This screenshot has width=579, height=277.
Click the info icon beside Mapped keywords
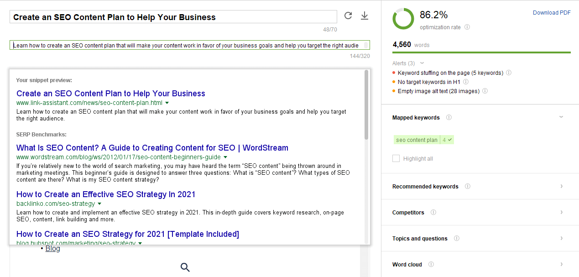[449, 118]
